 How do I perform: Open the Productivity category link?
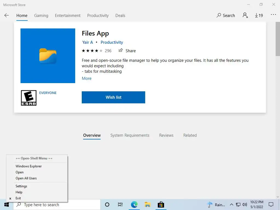coord(112,42)
